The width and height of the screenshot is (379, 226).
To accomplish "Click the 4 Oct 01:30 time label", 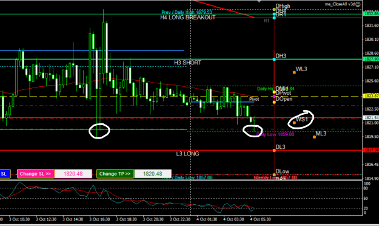I will (x=207, y=219).
